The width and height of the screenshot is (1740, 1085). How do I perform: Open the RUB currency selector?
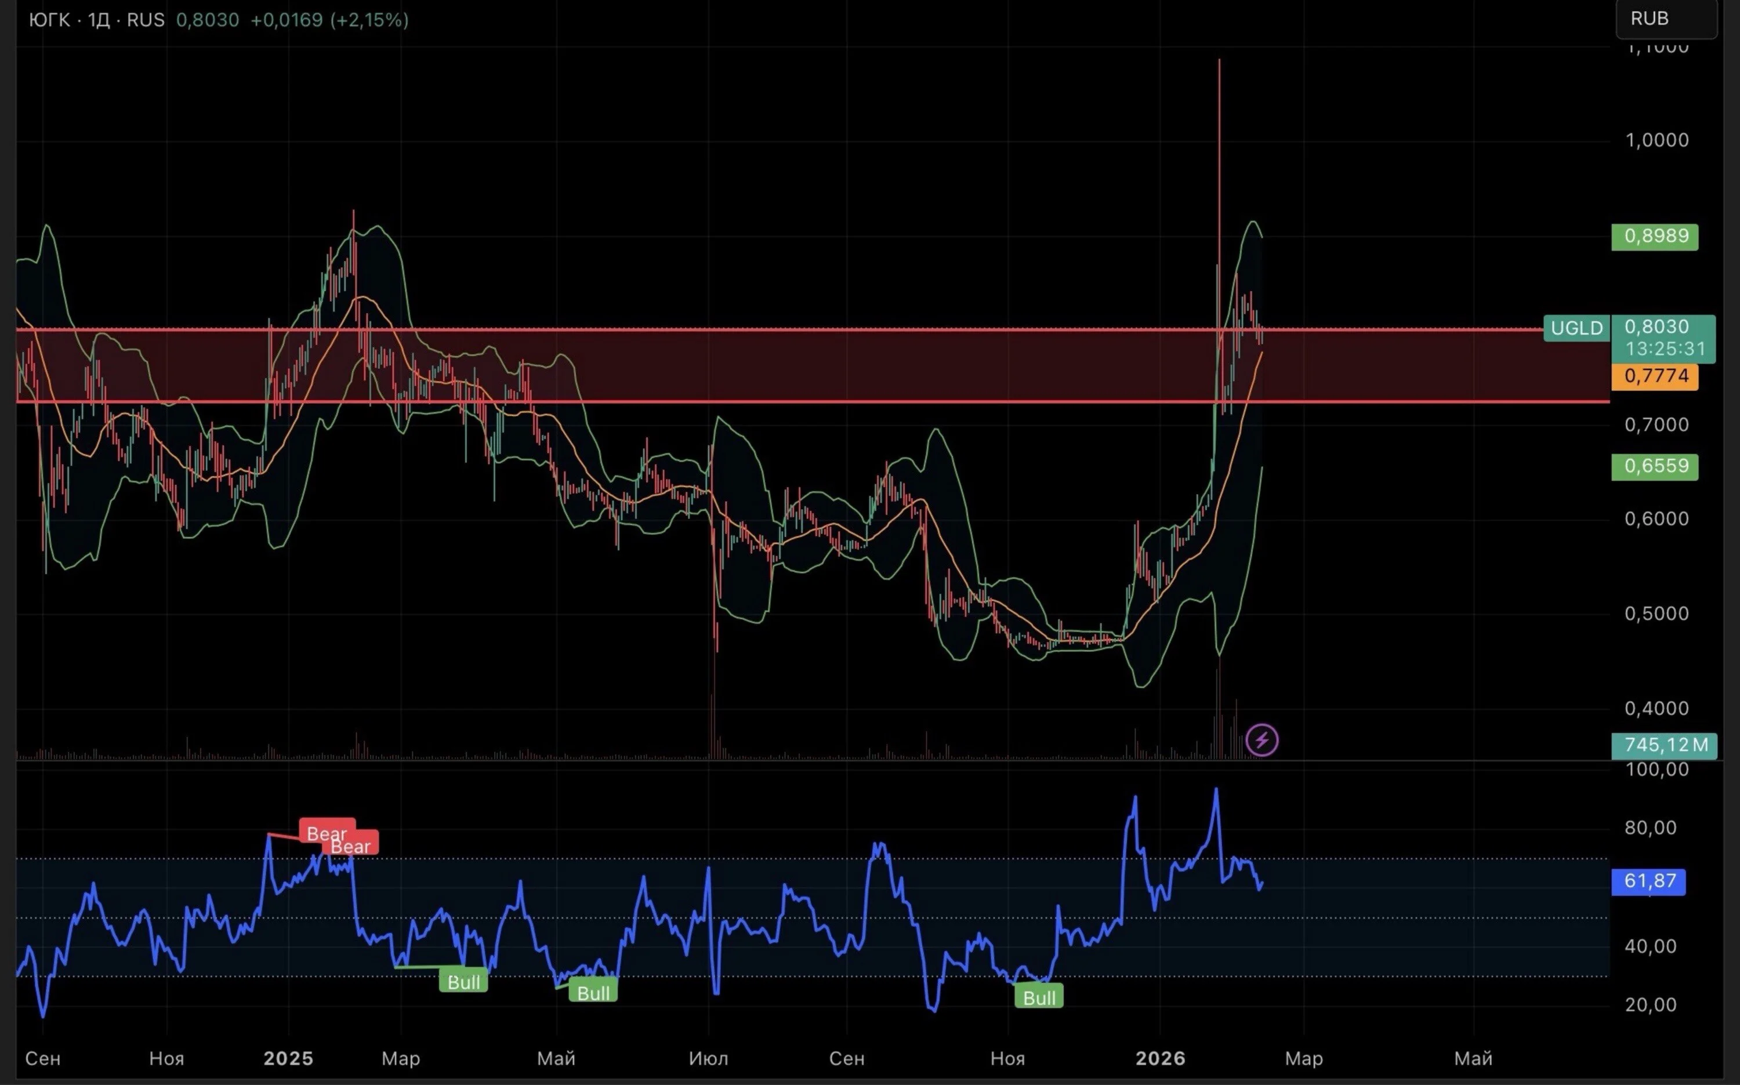1666,19
